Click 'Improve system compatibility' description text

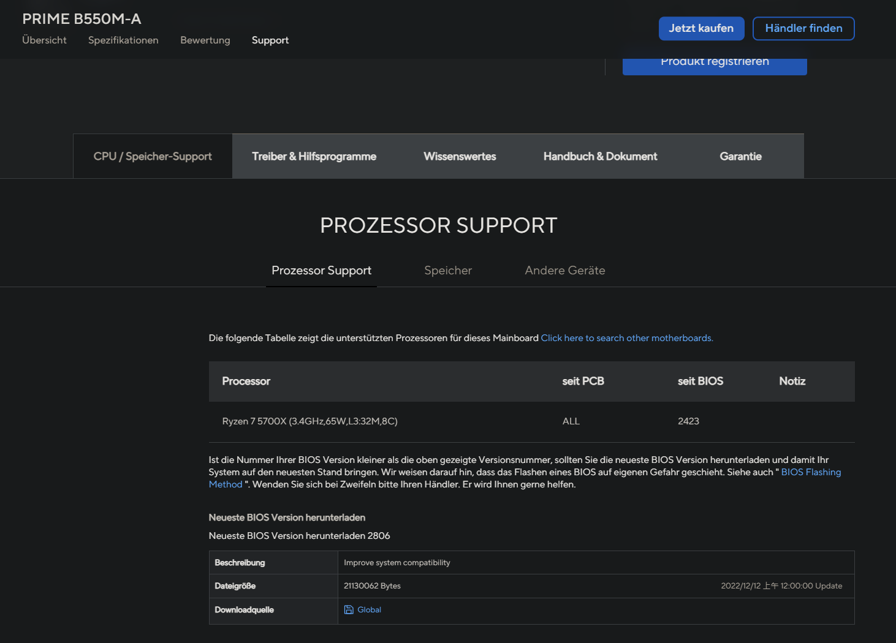[397, 563]
